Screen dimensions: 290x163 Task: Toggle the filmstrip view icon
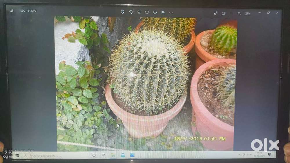pyautogui.click(x=224, y=13)
